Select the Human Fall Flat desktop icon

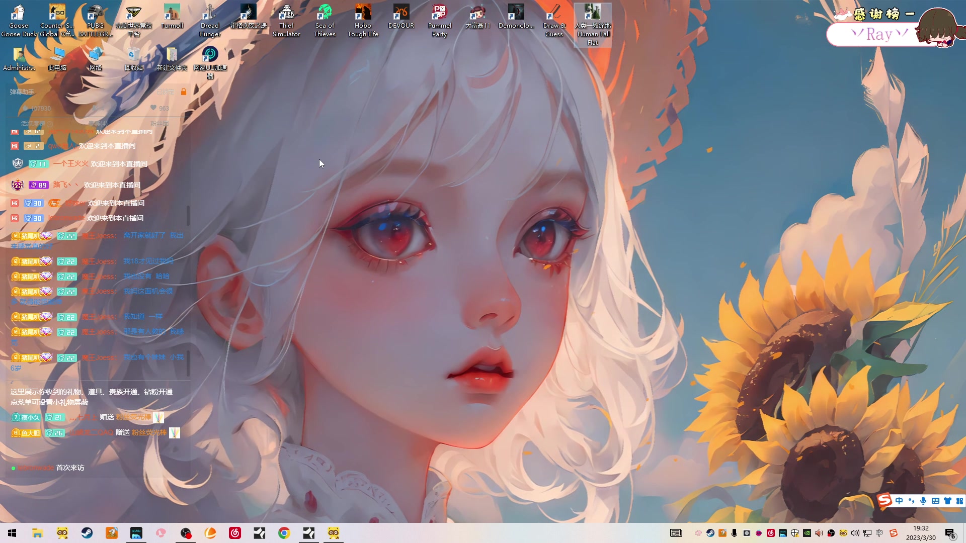[593, 25]
